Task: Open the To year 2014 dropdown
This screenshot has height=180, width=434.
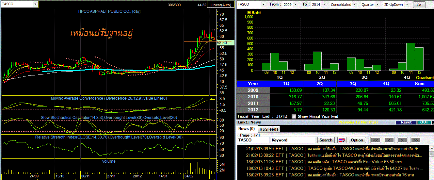Action: pyautogui.click(x=323, y=5)
